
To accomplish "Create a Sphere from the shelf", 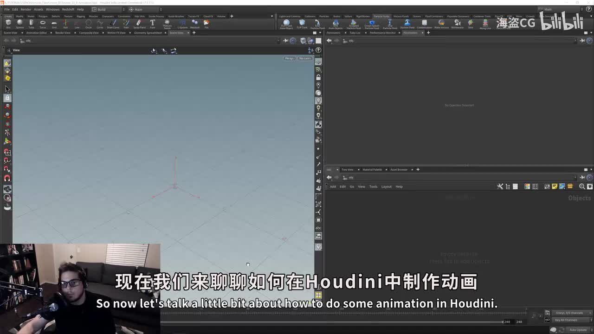I will pos(19,24).
